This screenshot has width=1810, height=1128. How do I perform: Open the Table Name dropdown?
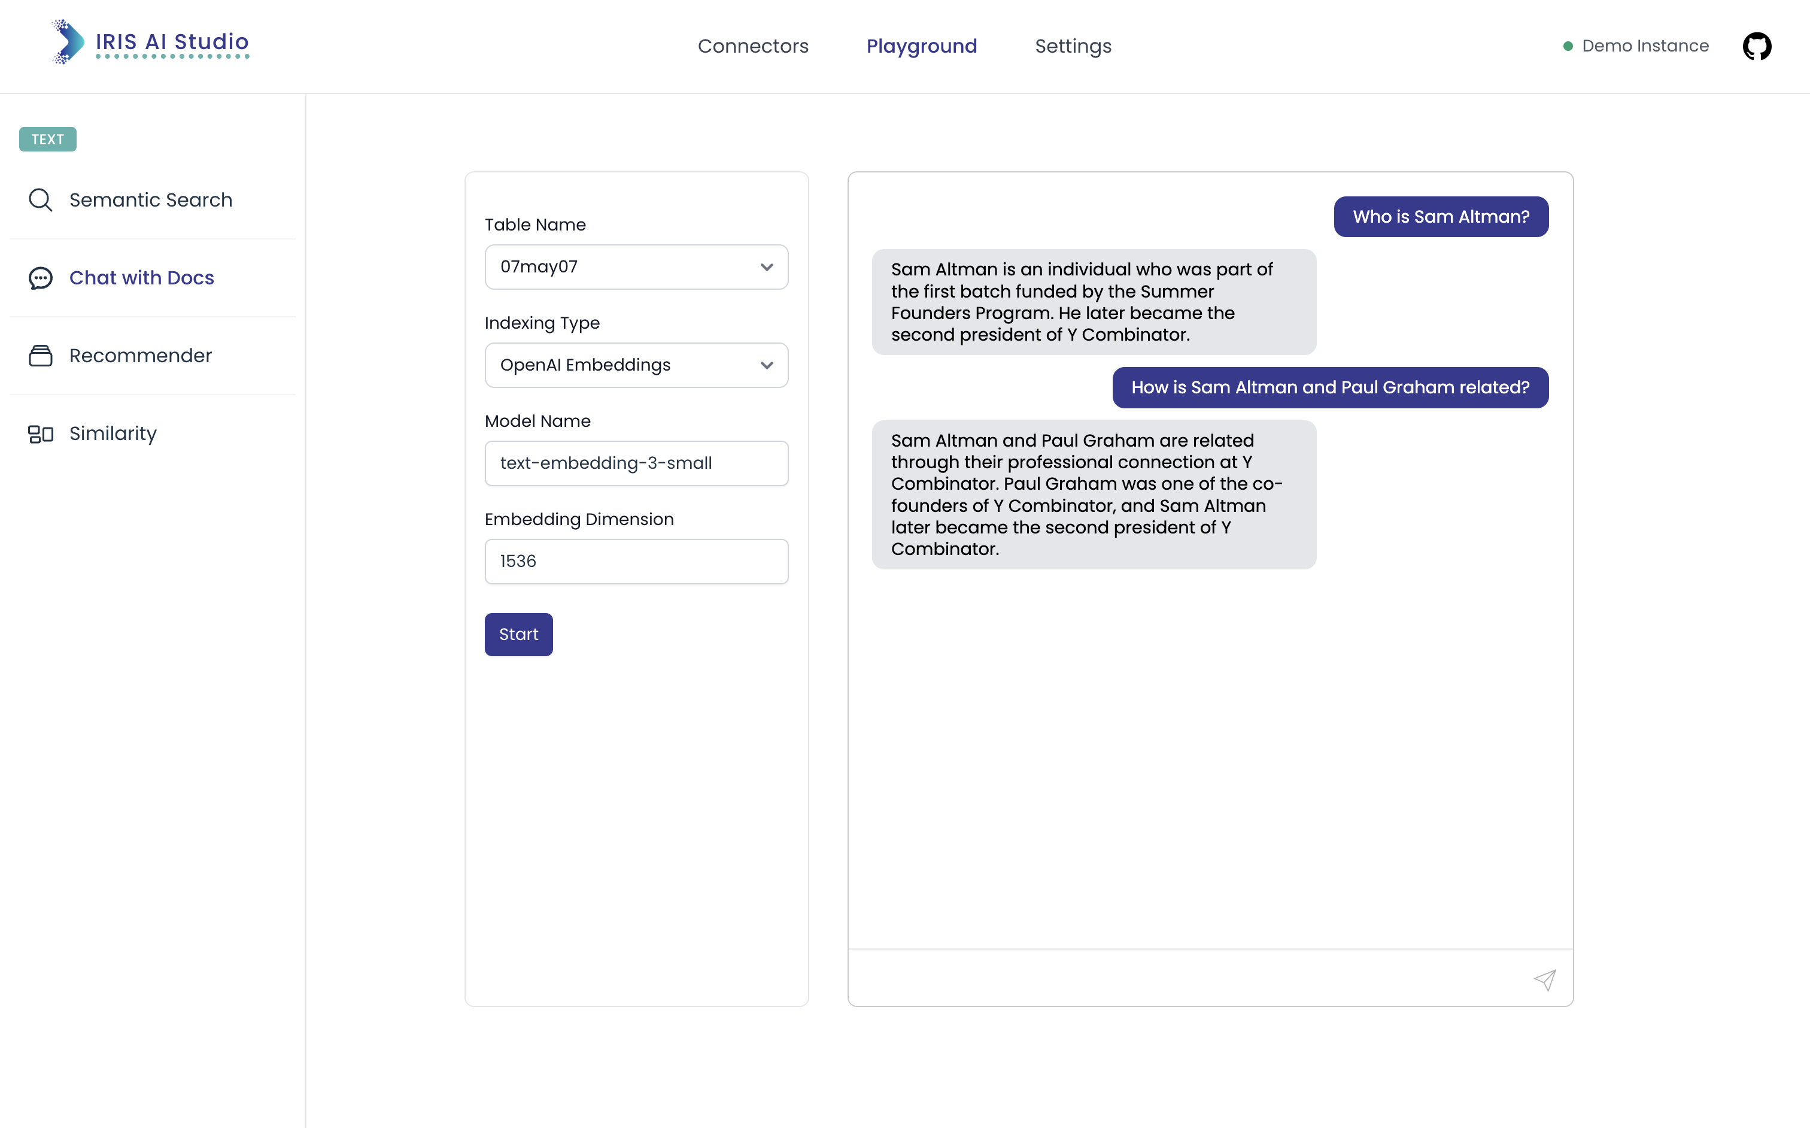click(x=636, y=267)
